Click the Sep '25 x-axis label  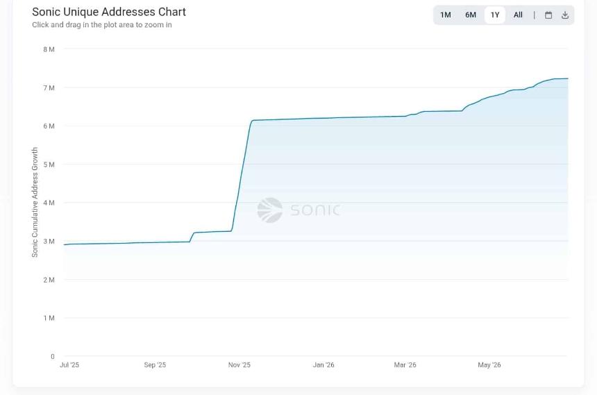point(155,364)
